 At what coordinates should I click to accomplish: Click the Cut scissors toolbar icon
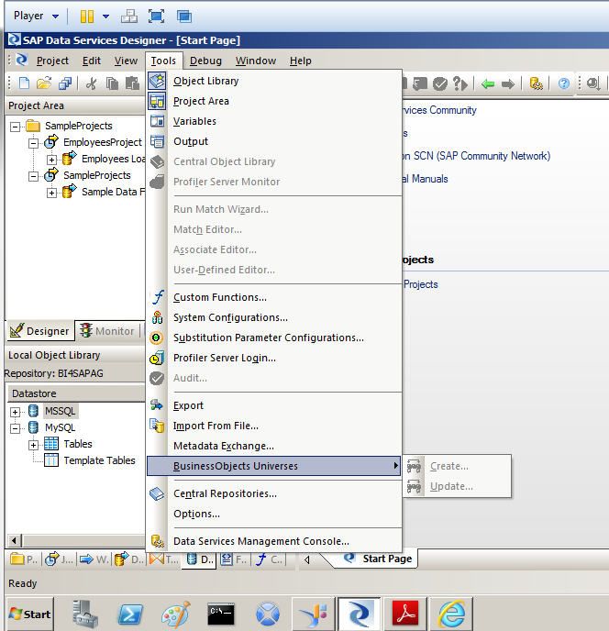coord(92,83)
